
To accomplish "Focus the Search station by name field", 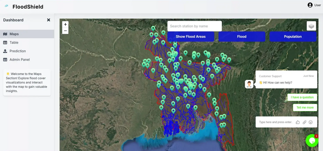I will (x=194, y=26).
